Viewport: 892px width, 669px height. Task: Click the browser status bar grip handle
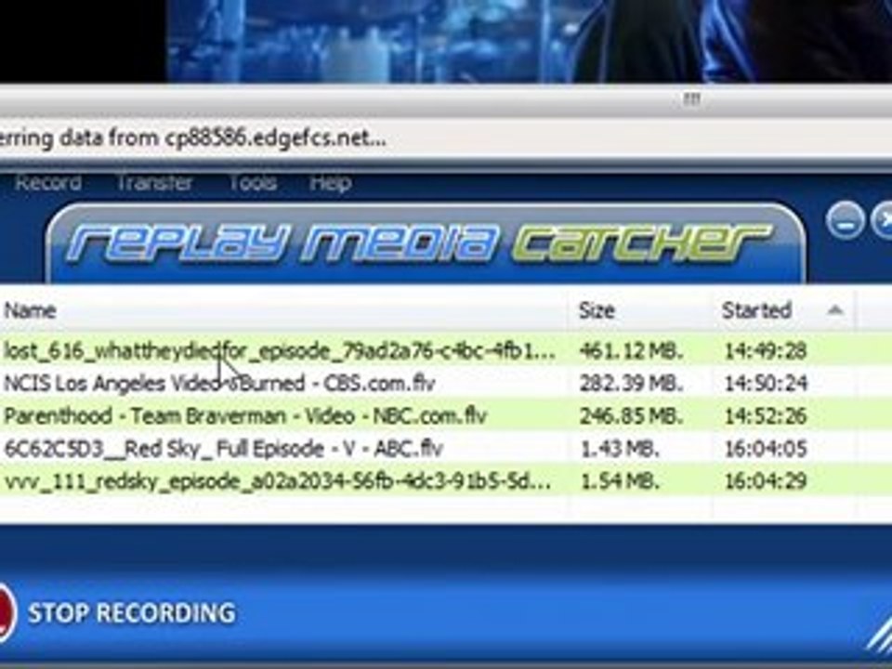pos(690,99)
